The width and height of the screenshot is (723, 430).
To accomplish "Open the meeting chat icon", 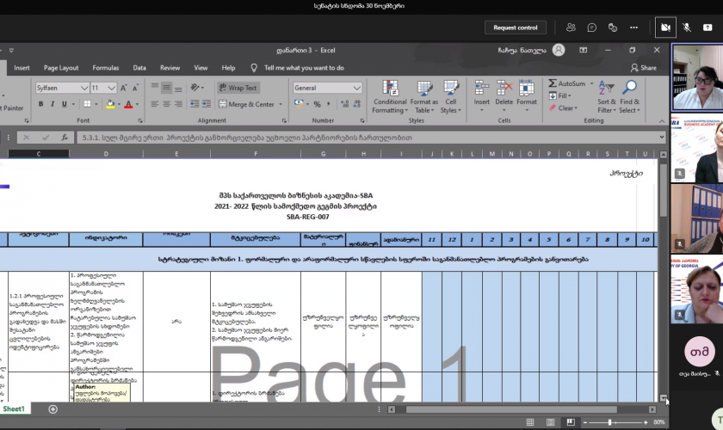I will [592, 28].
